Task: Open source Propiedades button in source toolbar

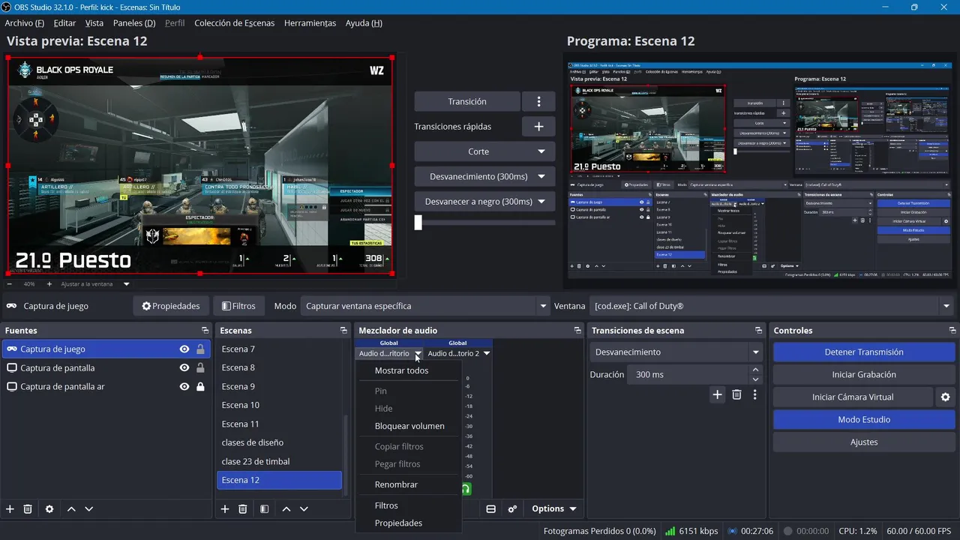Action: [171, 306]
